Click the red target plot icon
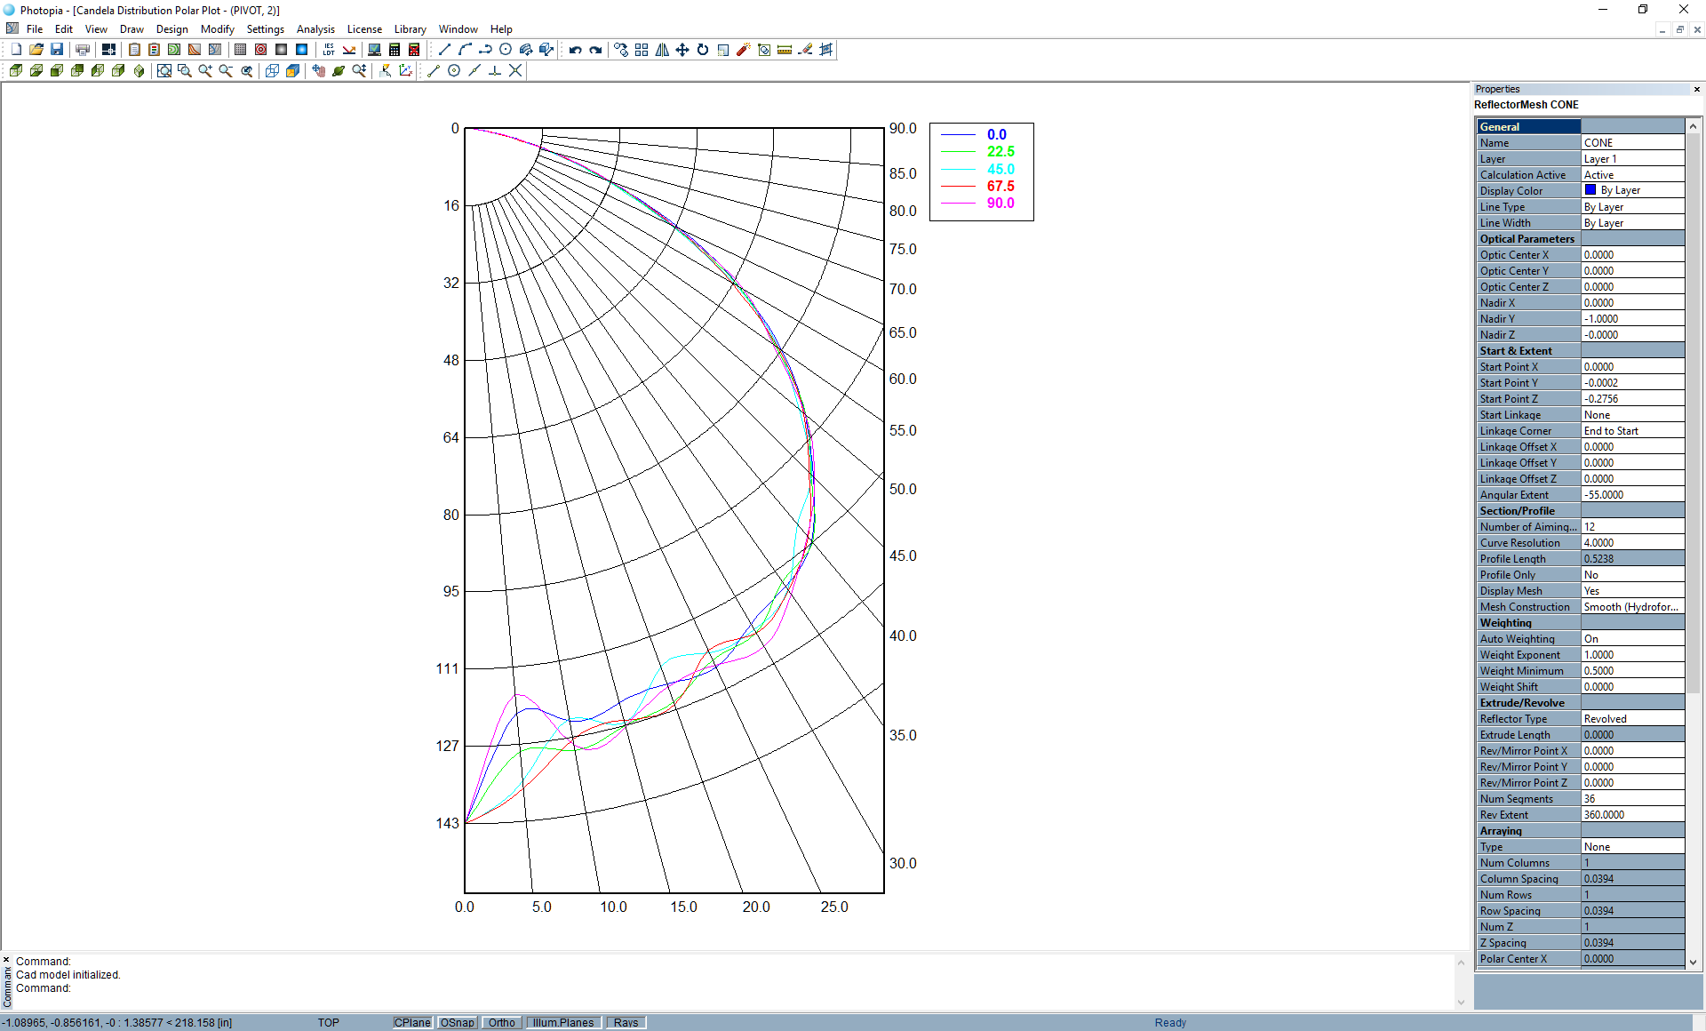 pos(261,50)
